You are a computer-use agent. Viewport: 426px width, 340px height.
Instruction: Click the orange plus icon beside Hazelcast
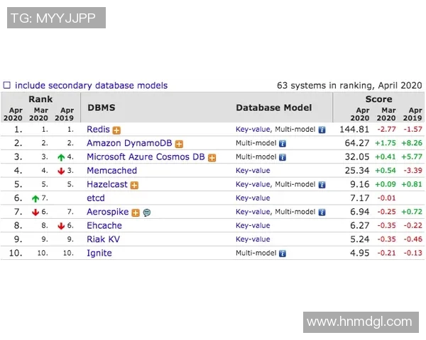click(x=134, y=185)
